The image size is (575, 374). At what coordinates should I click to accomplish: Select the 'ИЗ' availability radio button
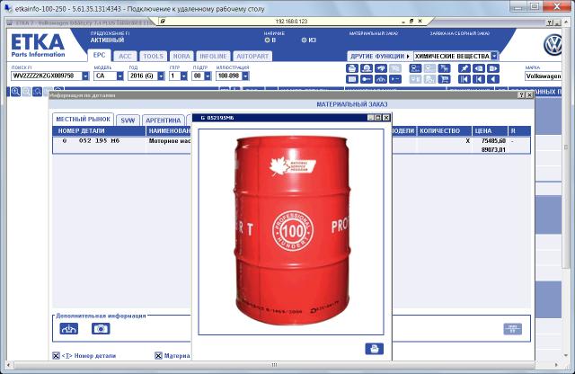304,40
